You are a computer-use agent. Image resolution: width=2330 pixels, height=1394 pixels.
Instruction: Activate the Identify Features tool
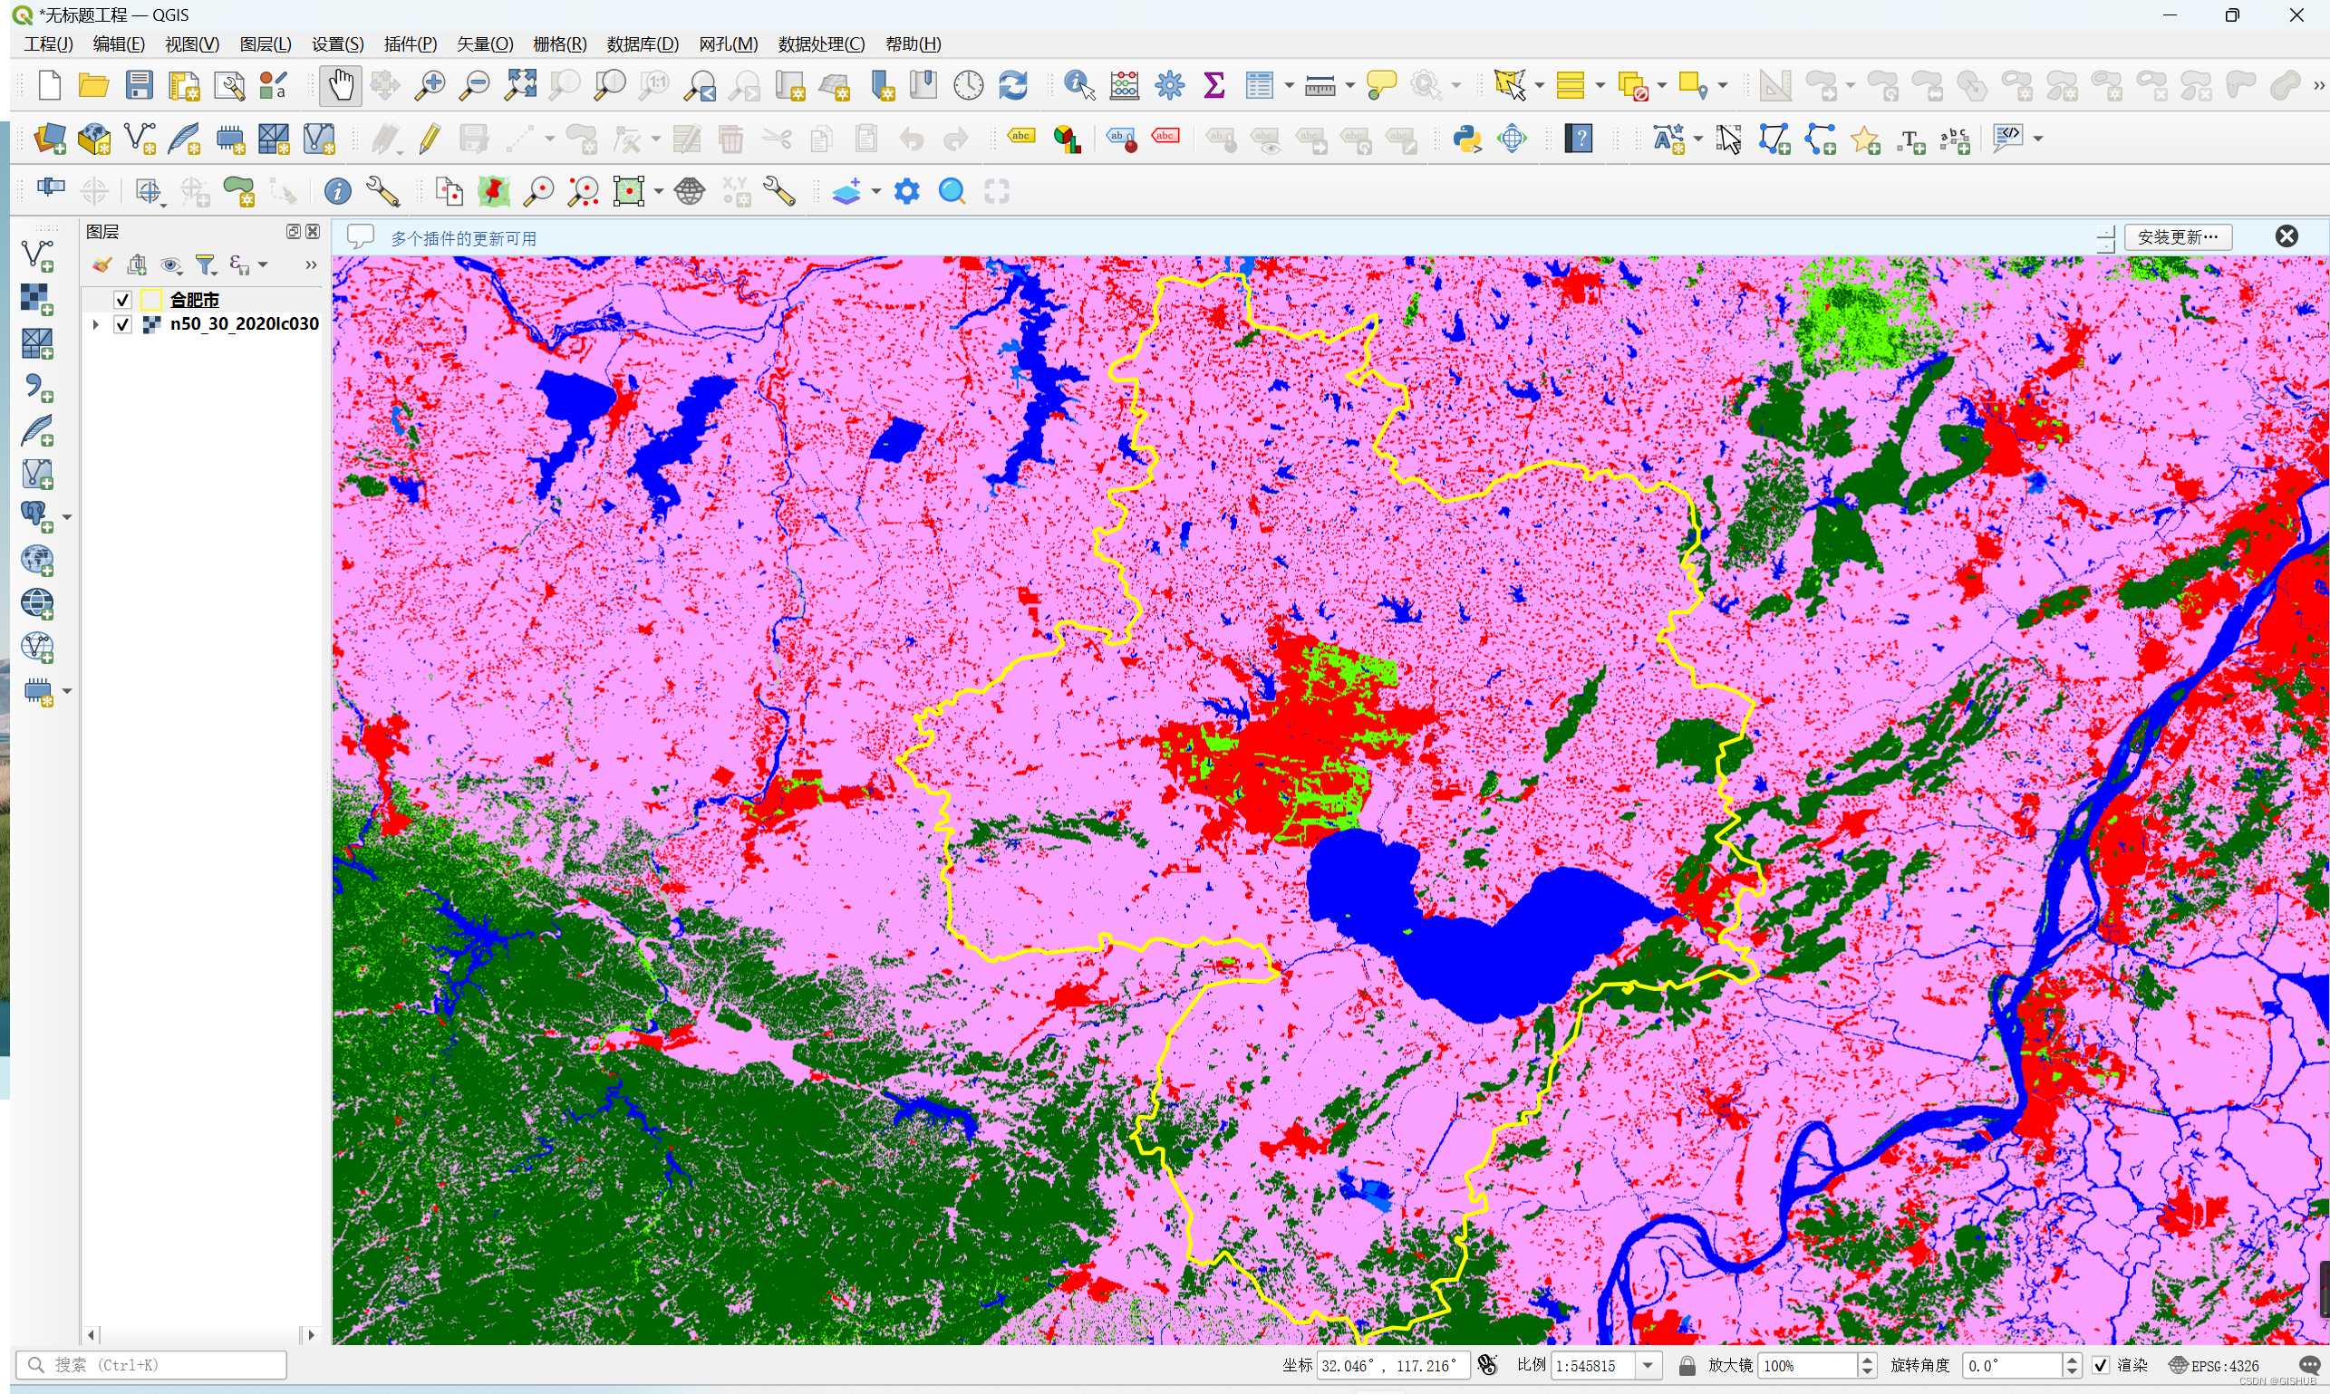point(1079,85)
